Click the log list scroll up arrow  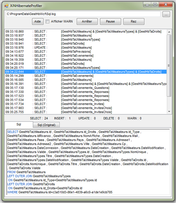pos(169,32)
